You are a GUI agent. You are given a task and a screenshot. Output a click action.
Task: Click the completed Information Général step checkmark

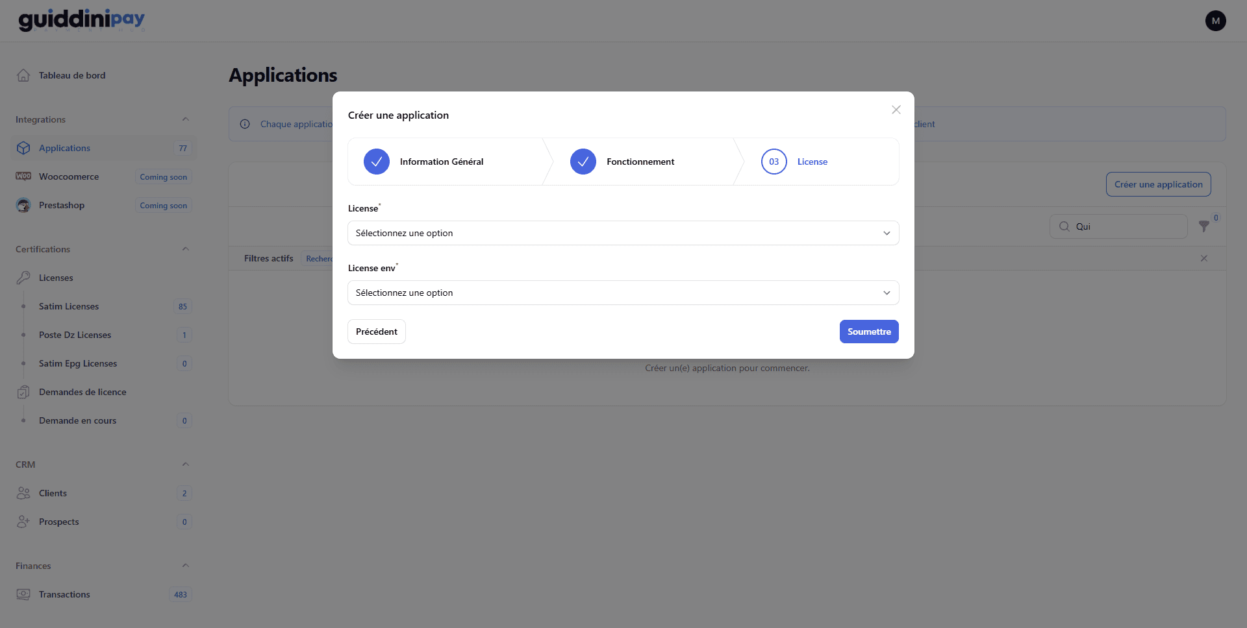point(376,162)
